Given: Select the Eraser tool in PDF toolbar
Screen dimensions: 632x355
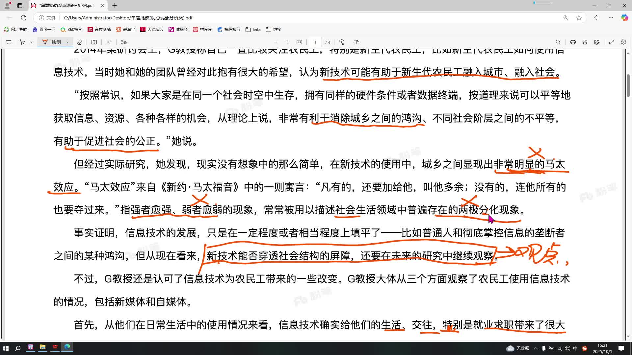Looking at the screenshot, I should tap(80, 42).
